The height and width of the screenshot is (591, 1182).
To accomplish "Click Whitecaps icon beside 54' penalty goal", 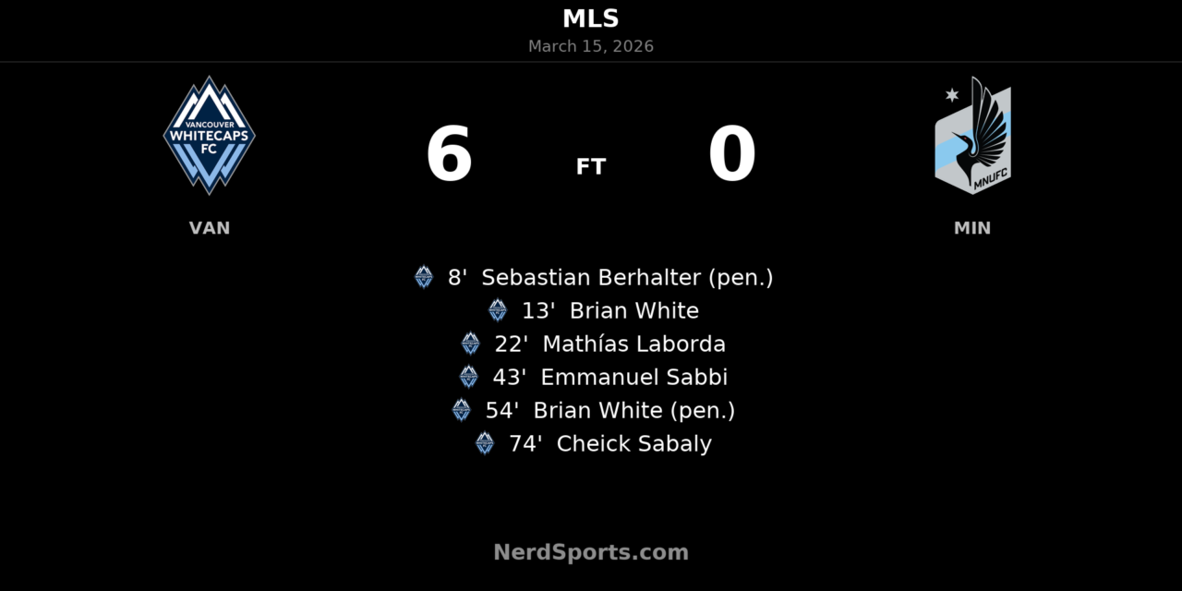I will [462, 410].
